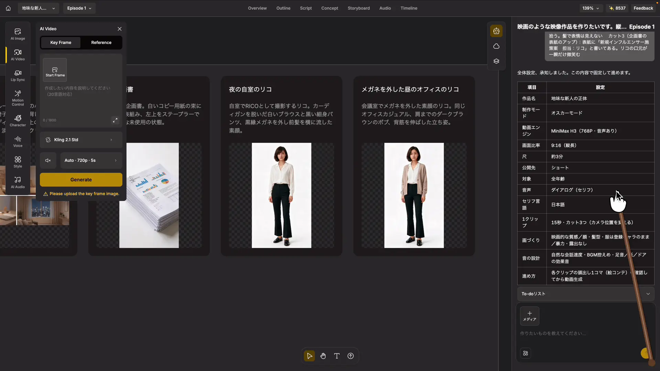Image resolution: width=660 pixels, height=371 pixels.
Task: Open the credits 8537 indicator
Action: click(x=617, y=8)
